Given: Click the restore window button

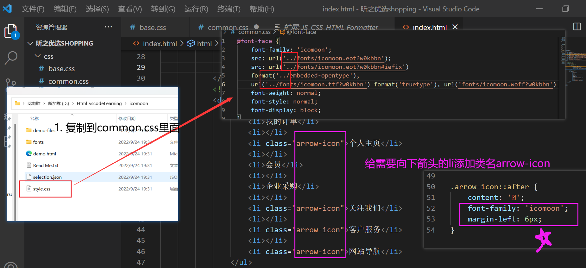Looking at the screenshot, I should [565, 9].
